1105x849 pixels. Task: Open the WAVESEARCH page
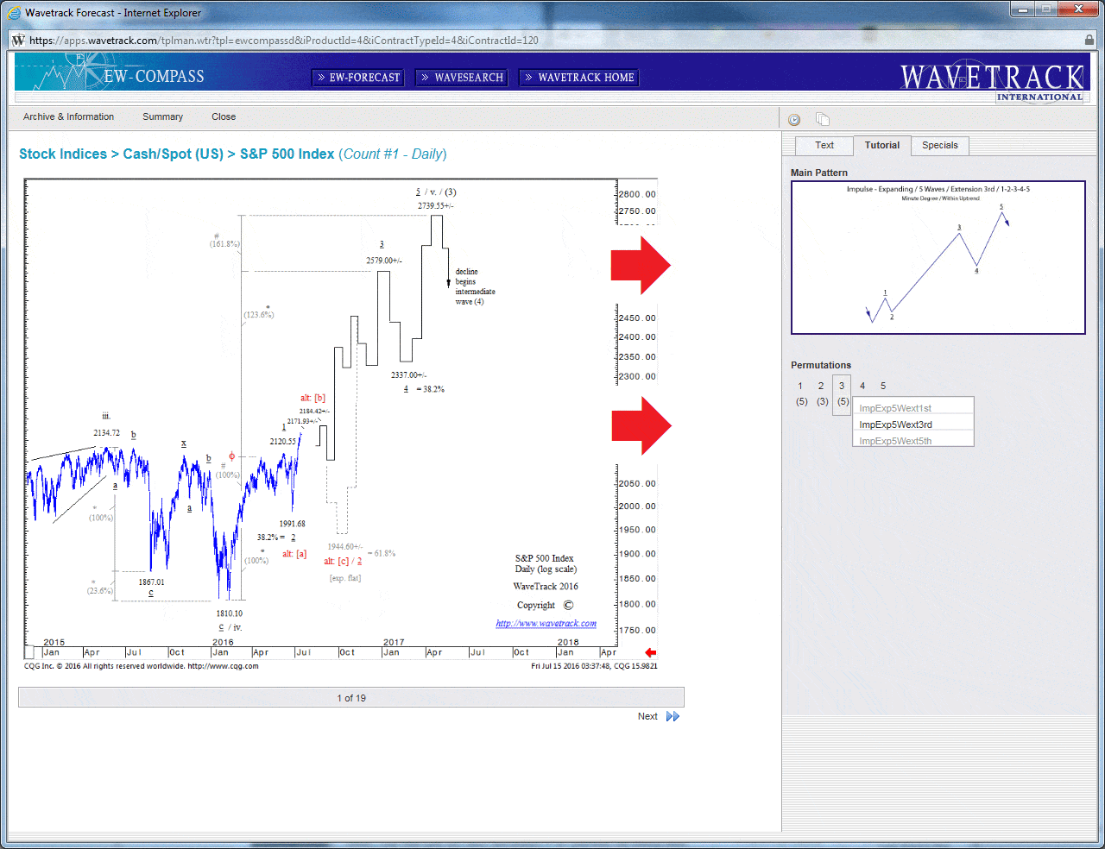(x=462, y=78)
